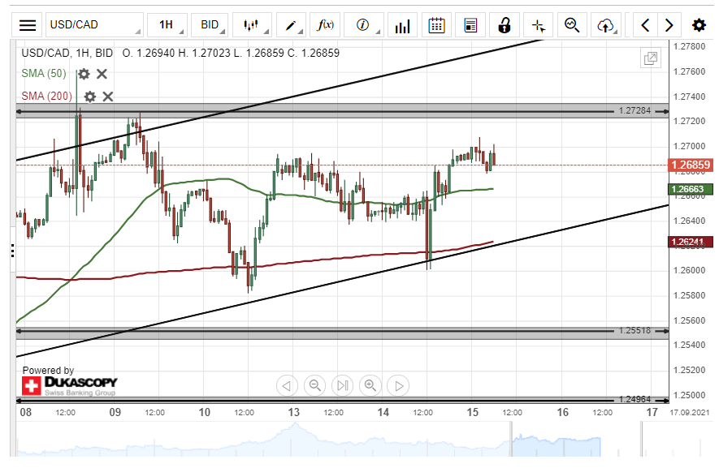Open the f(x) indicators menu
719x468 pixels.
[325, 25]
